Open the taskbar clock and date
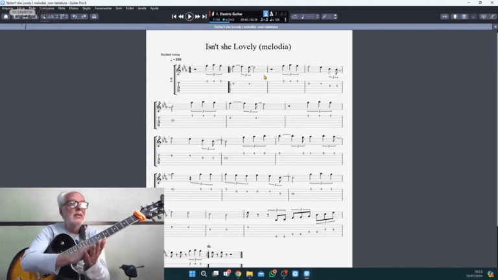Image resolution: width=498 pixels, height=280 pixels. 475,274
